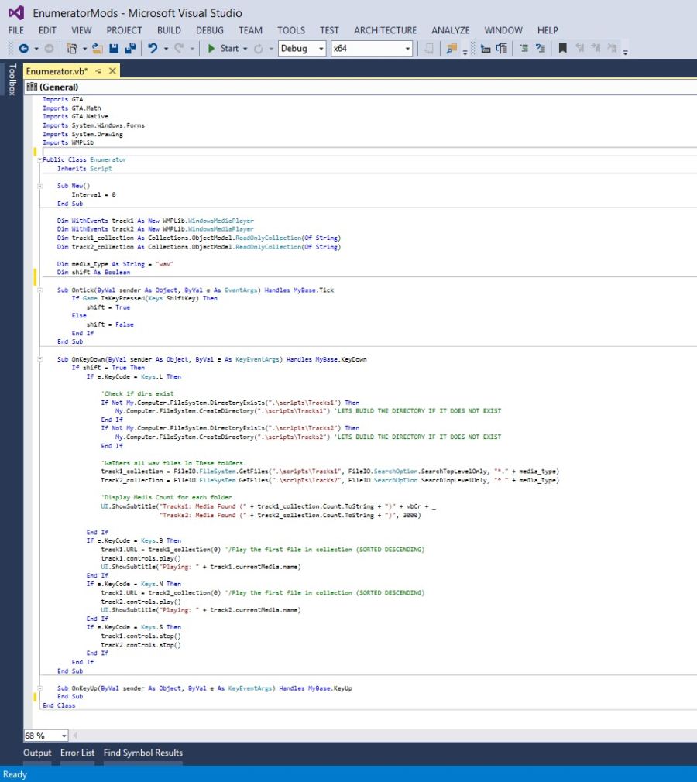Click the Undo arrow icon

pyautogui.click(x=153, y=49)
